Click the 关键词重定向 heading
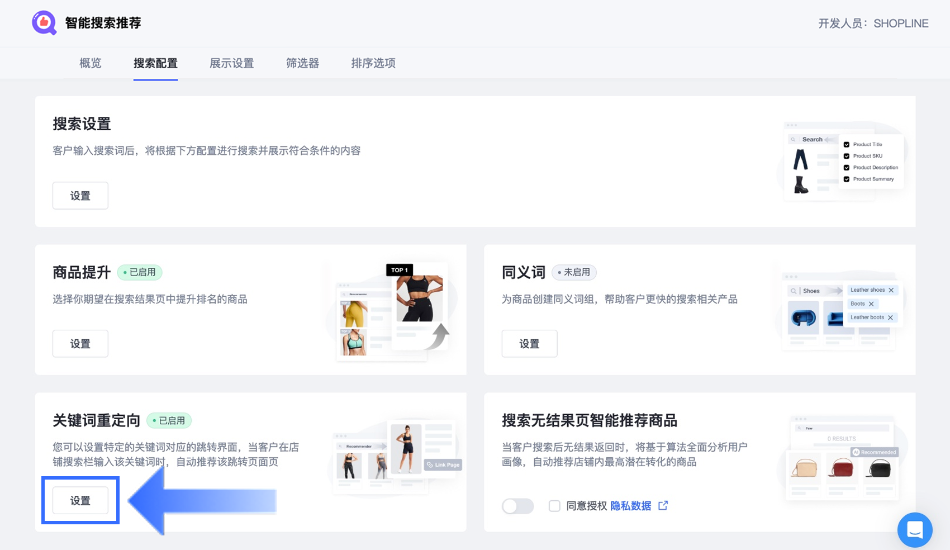Image resolution: width=950 pixels, height=550 pixels. click(x=96, y=420)
